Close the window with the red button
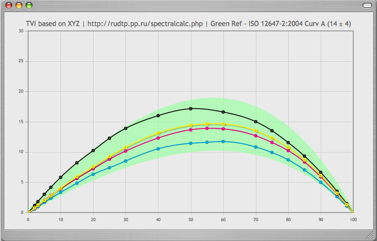The image size is (377, 241). (x=9, y=5)
